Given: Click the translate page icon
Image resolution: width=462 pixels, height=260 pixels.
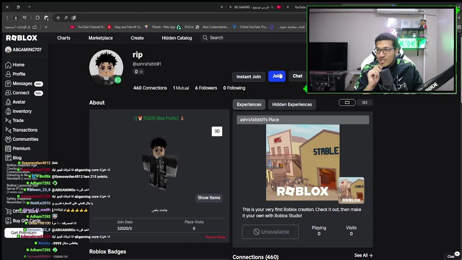Looking at the screenshot, I should click(x=74, y=18).
